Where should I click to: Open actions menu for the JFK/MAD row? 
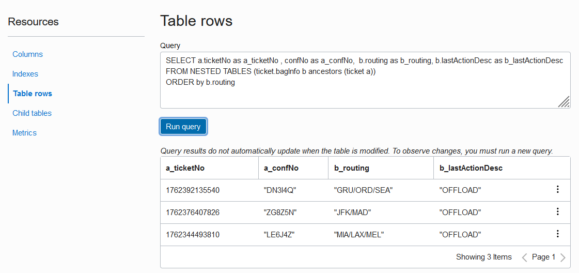point(557,212)
